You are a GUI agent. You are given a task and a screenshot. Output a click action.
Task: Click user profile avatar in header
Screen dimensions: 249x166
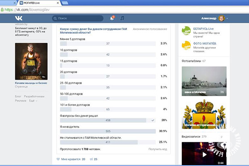click(x=222, y=18)
